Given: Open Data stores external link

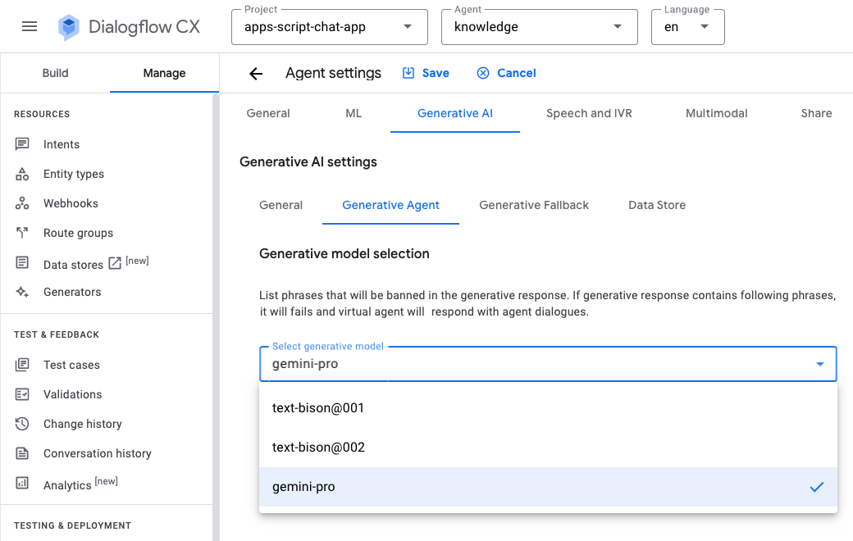Looking at the screenshot, I should pyautogui.click(x=115, y=263).
